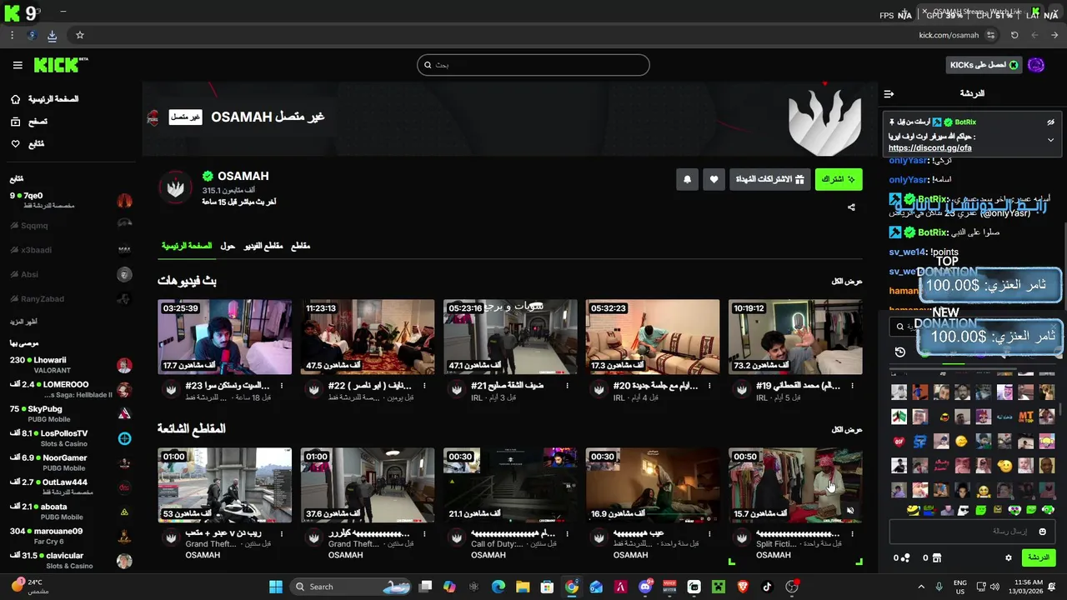Viewport: 1067px width, 600px height.
Task: Open the chat shop icon
Action: (936, 557)
